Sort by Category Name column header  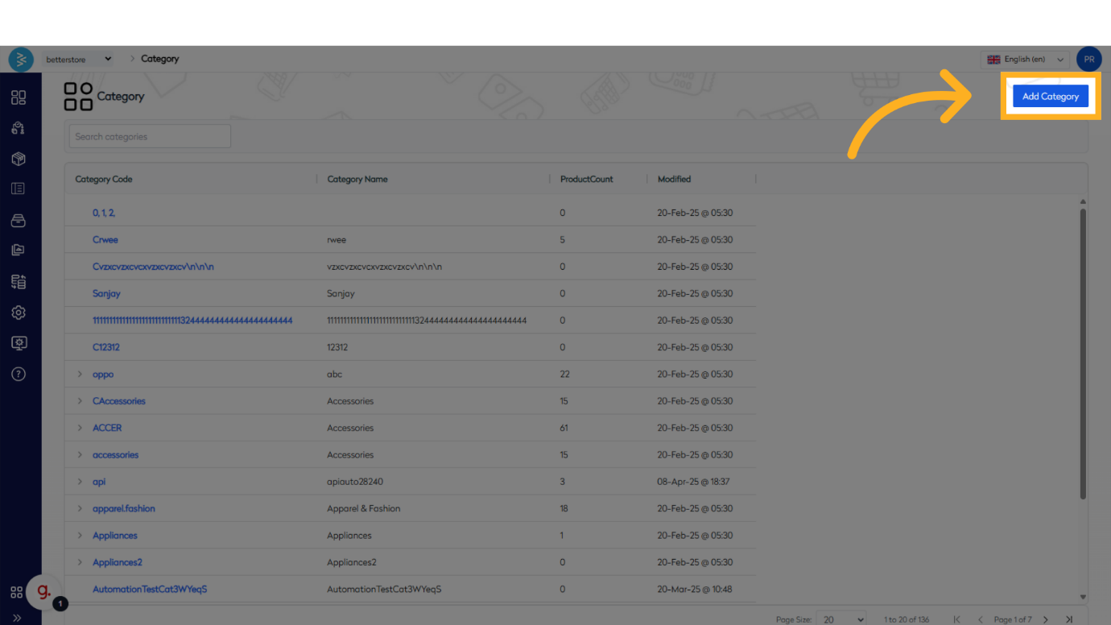tap(357, 179)
